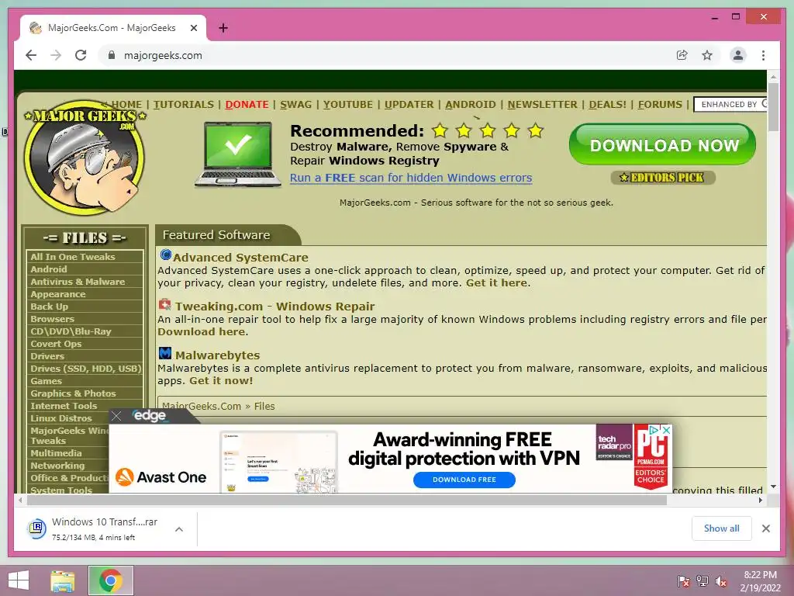The image size is (794, 596).
Task: Open the Chrome three-dot menu
Action: coord(763,55)
